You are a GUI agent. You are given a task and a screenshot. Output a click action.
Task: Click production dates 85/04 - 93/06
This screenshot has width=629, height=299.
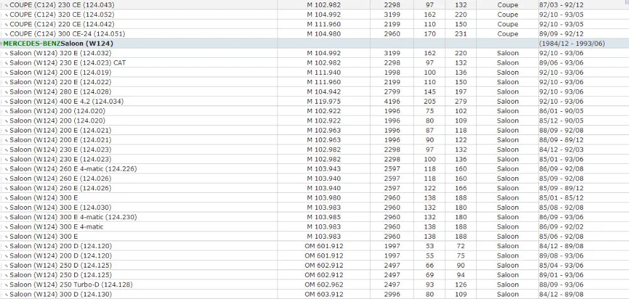pos(561,265)
